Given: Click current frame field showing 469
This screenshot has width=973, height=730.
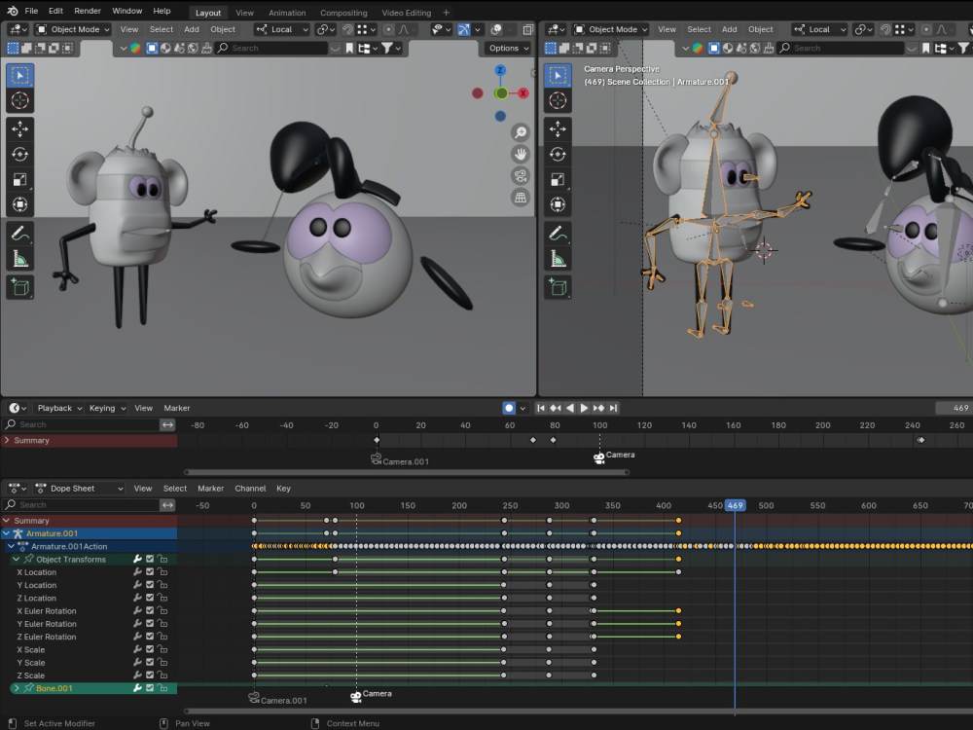Looking at the screenshot, I should 954,408.
